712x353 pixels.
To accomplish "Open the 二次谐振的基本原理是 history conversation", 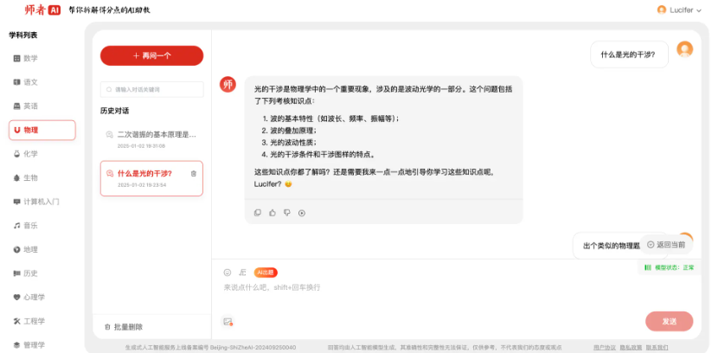I will (151, 139).
